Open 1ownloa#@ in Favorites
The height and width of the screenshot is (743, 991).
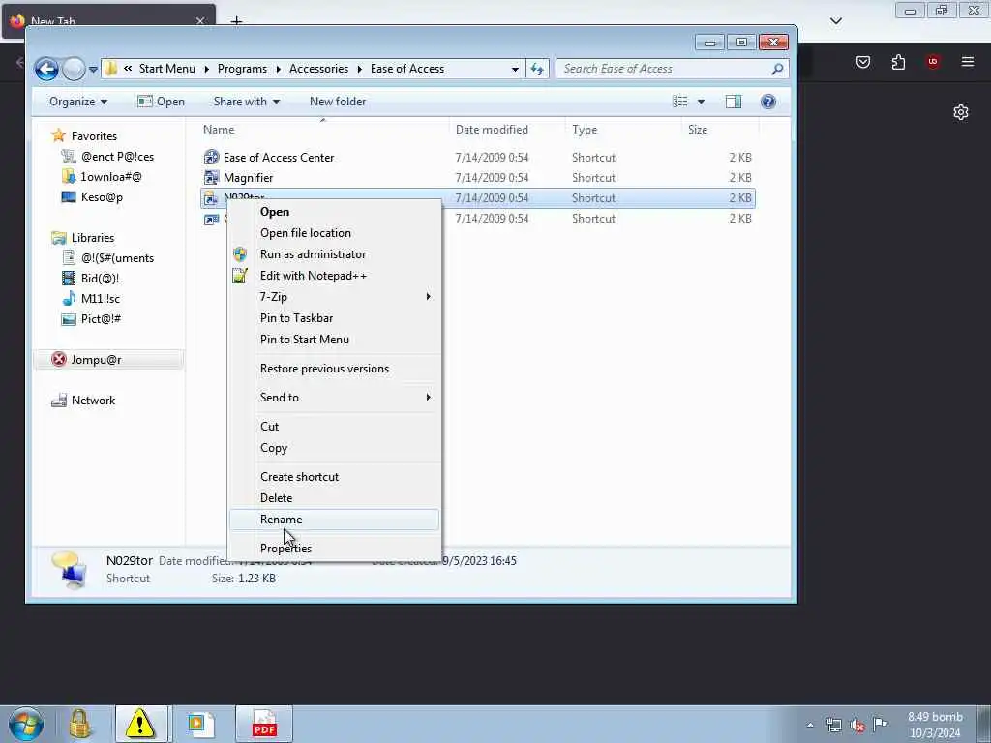[110, 177]
